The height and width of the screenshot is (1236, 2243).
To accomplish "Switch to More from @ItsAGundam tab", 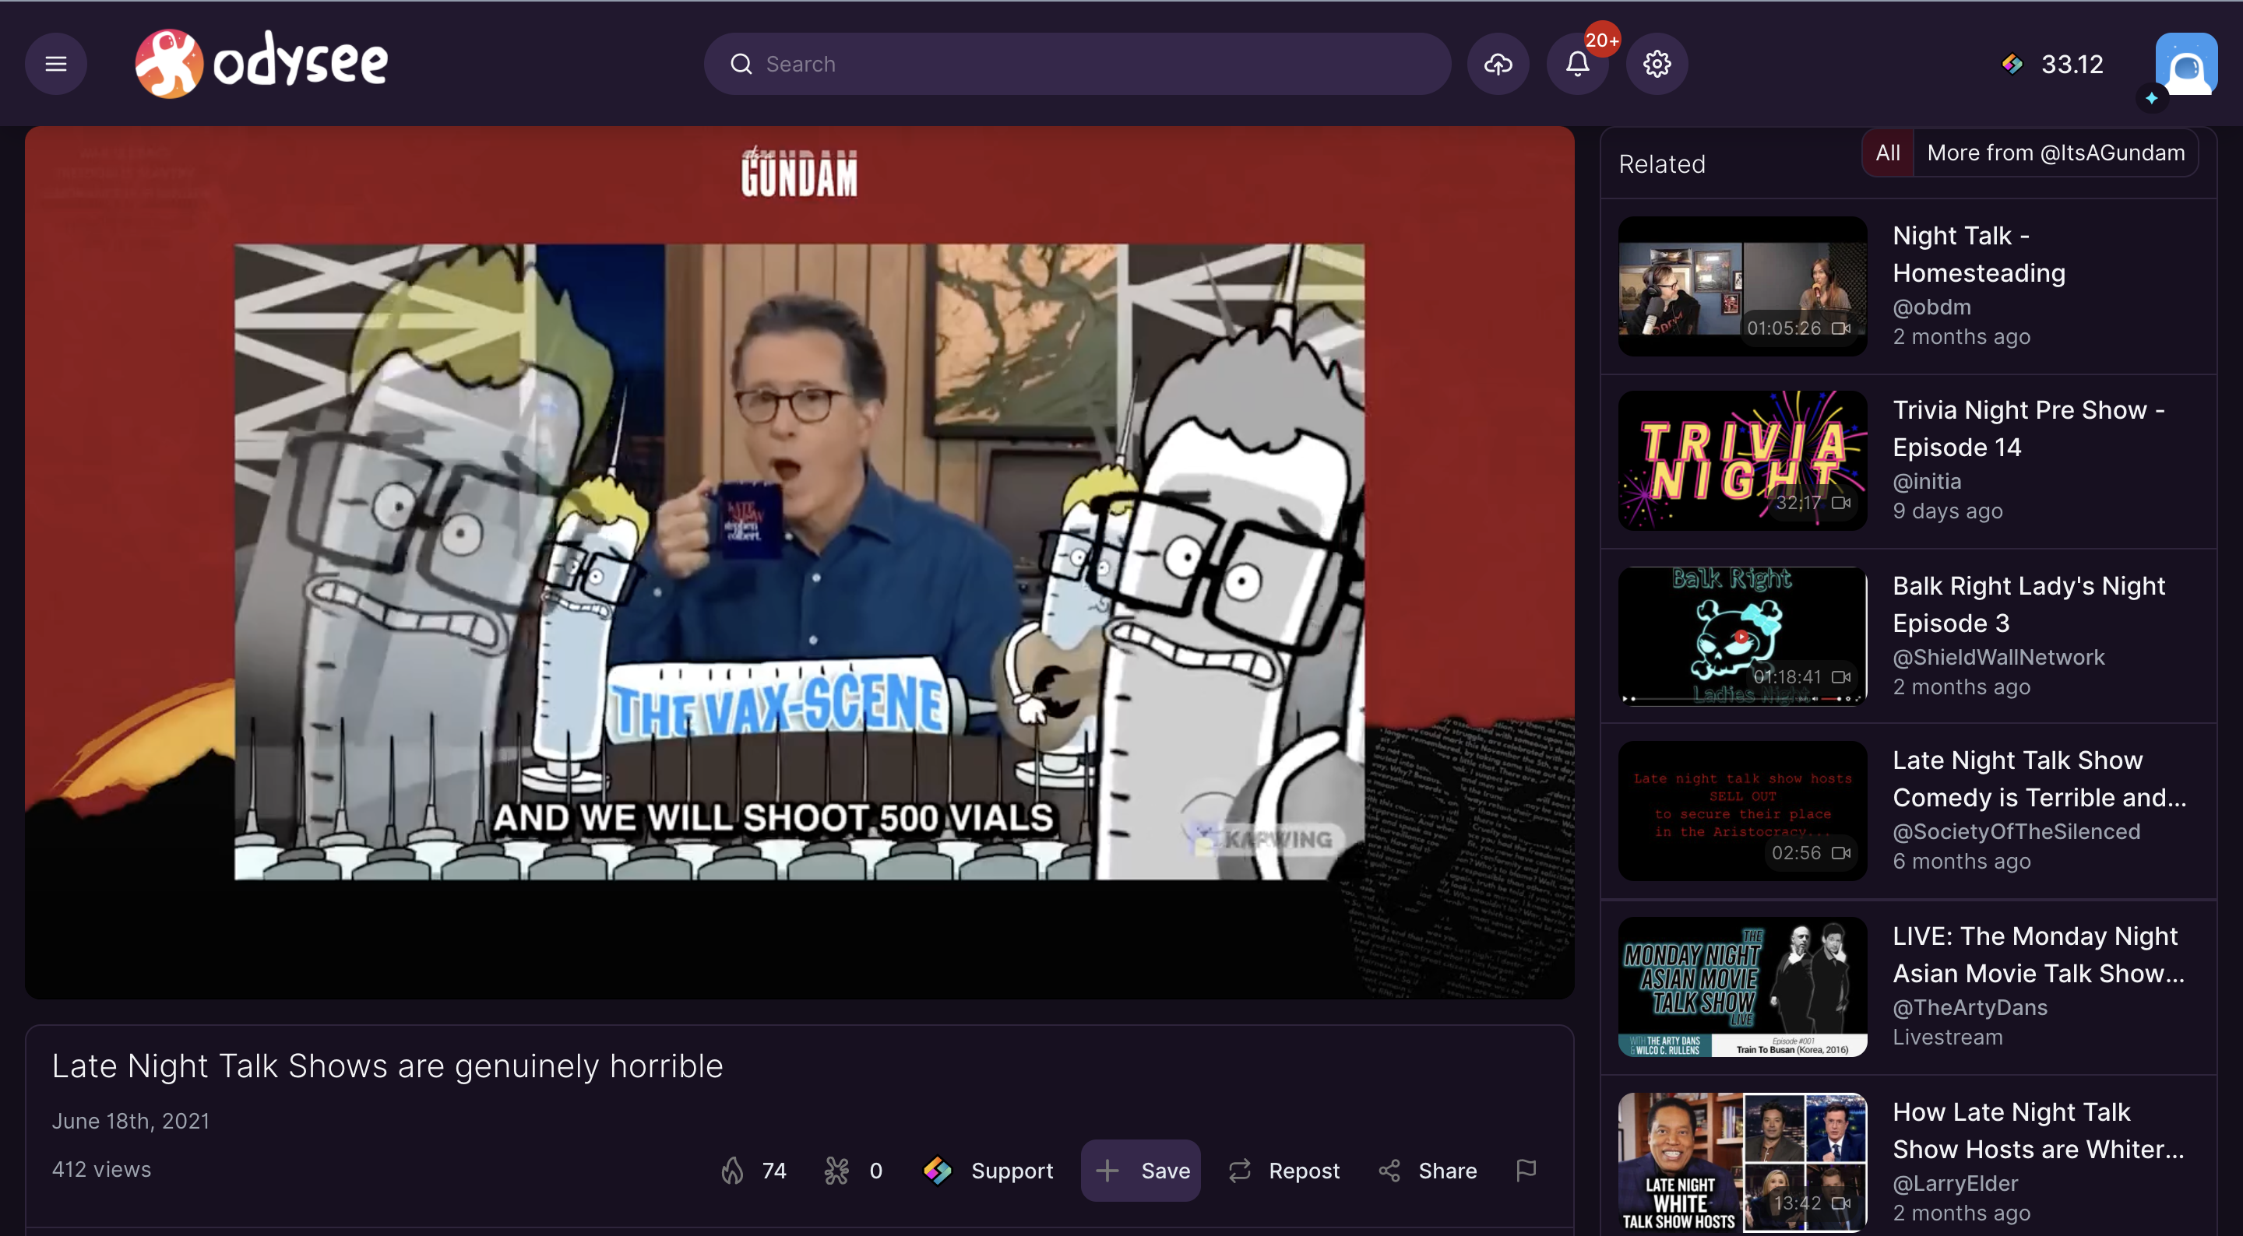I will tap(2056, 153).
